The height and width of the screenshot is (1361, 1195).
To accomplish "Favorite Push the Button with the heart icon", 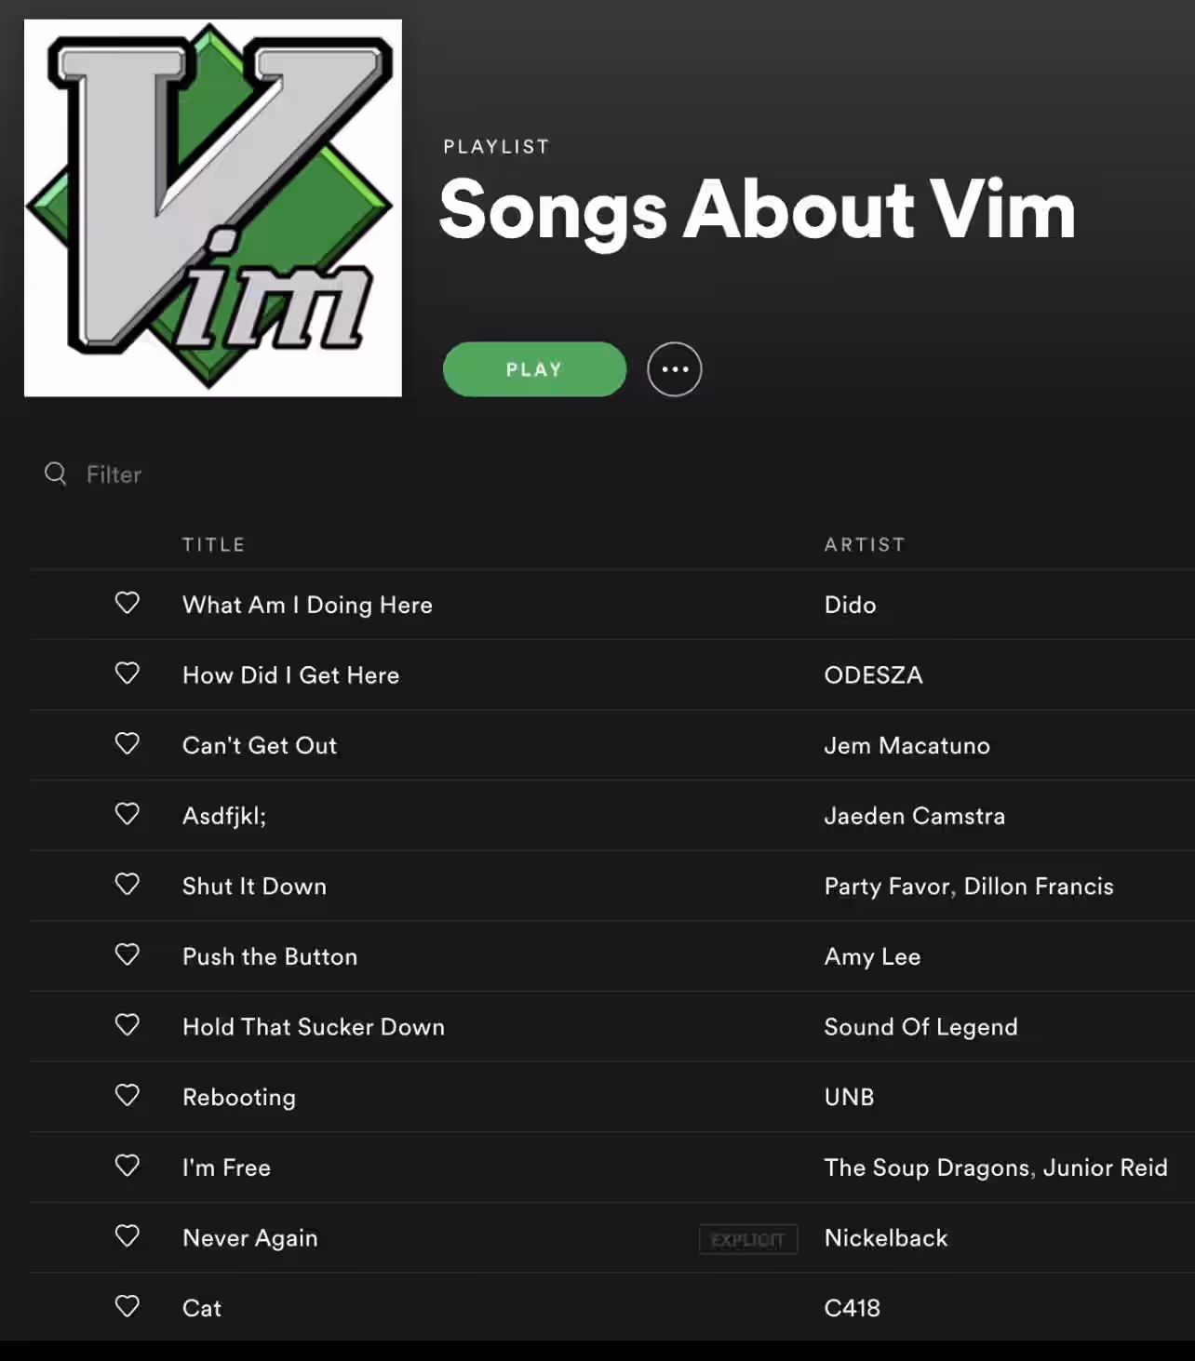I will tap(128, 954).
